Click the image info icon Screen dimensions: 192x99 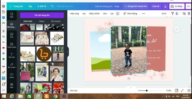coord(118,13)
